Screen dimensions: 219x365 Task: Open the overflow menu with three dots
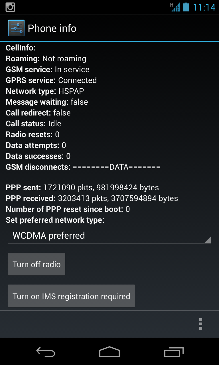tap(201, 324)
